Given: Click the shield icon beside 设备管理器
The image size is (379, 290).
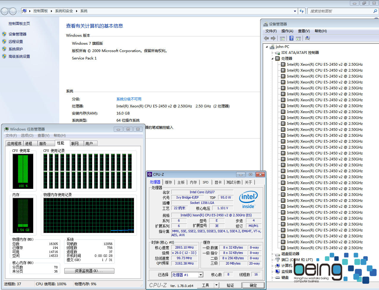Looking at the screenshot, I should [x=4, y=34].
